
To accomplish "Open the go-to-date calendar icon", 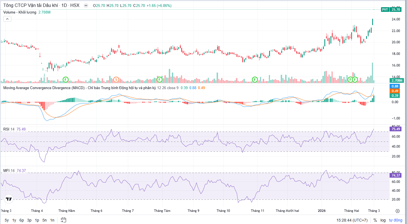I will point(64,220).
